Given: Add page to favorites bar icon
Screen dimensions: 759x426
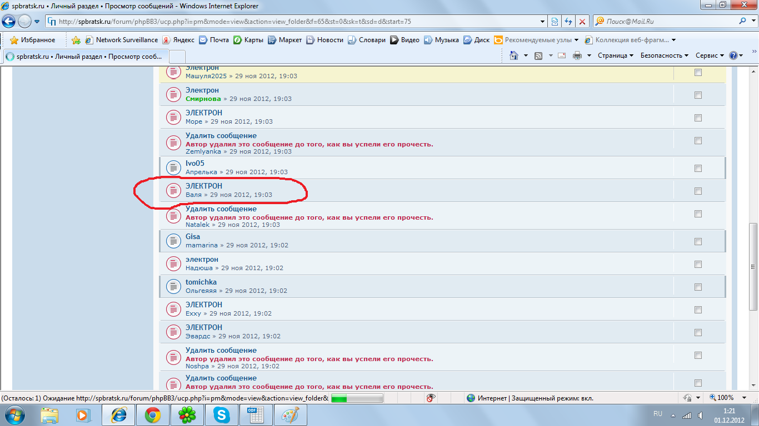Looking at the screenshot, I should (x=76, y=40).
